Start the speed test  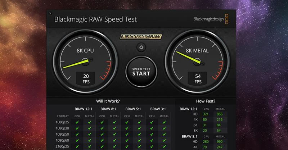[x=141, y=72]
